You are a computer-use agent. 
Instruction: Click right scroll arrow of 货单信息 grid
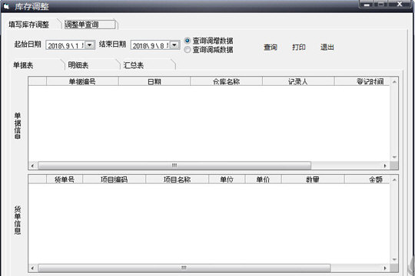click(x=385, y=268)
